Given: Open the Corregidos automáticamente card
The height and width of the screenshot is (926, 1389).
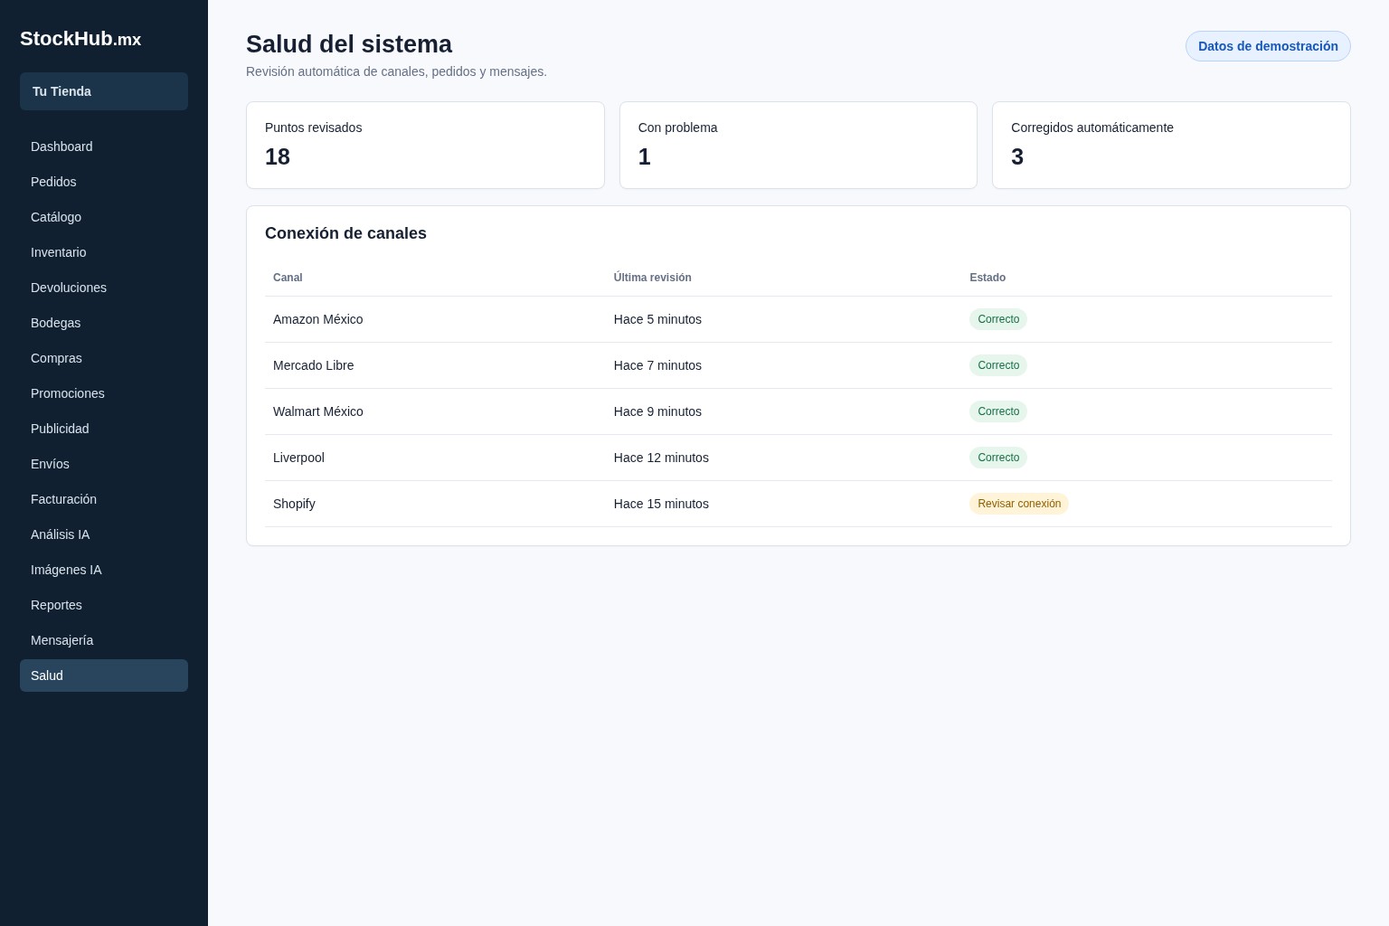Looking at the screenshot, I should pos(1171,145).
